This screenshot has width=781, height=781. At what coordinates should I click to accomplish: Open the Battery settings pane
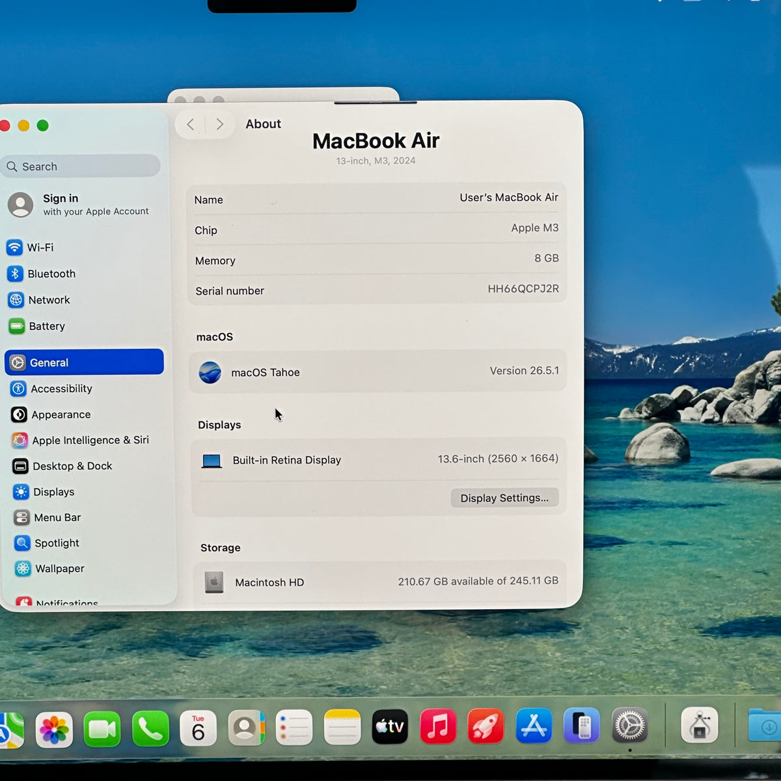click(x=38, y=326)
